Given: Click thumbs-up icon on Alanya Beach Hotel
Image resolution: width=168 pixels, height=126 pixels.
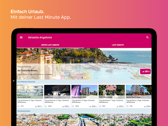Looking at the screenshot, I should 127,106.
